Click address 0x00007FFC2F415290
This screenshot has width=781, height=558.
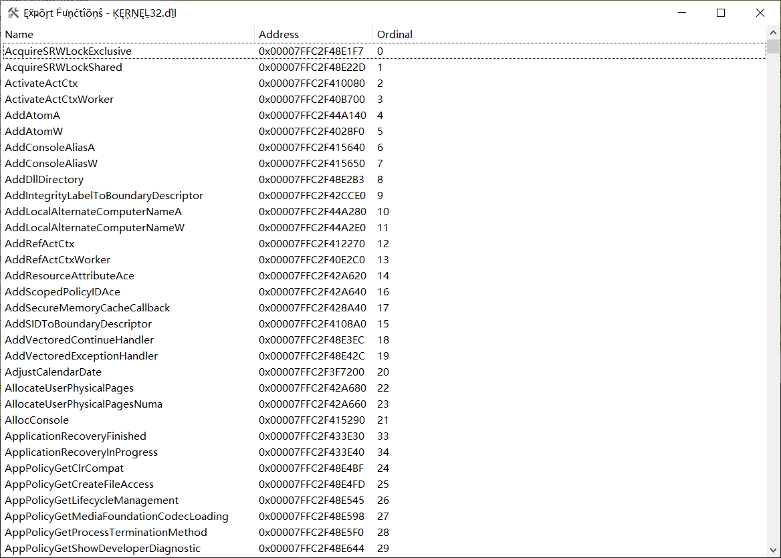tap(312, 420)
